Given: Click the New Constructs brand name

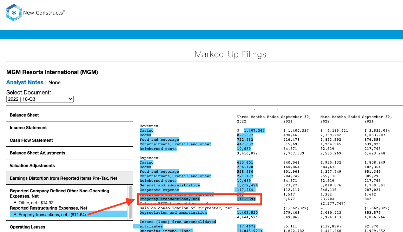Looking at the screenshot, I should pyautogui.click(x=44, y=13).
